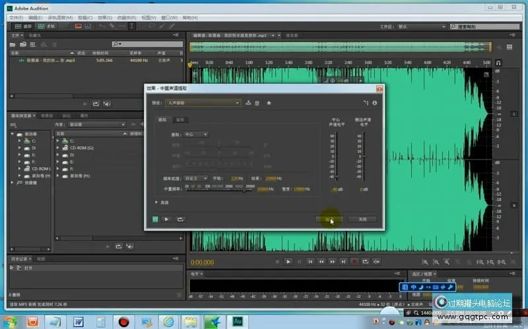528x329 pixels.
Task: Click the apply button in dialog
Action: 329,219
